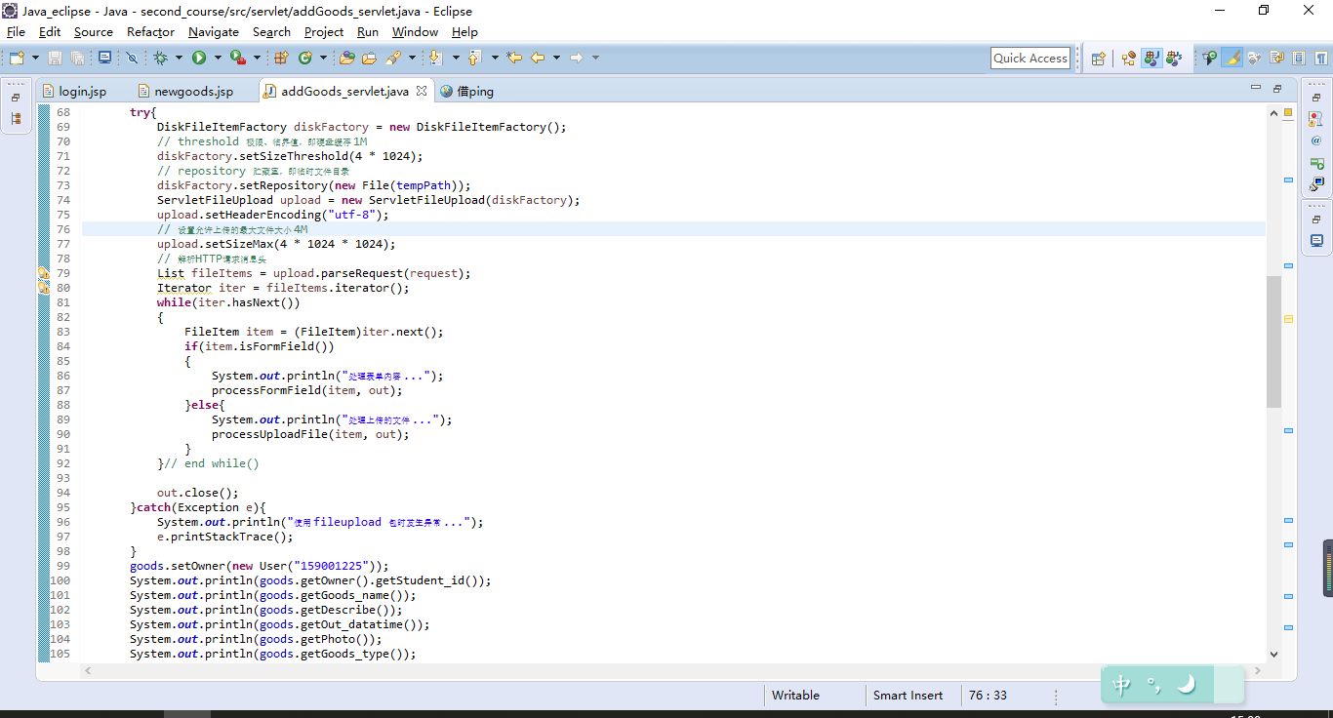Expand the New wizard dropdown arrow
This screenshot has height=718, width=1333.
(x=35, y=58)
